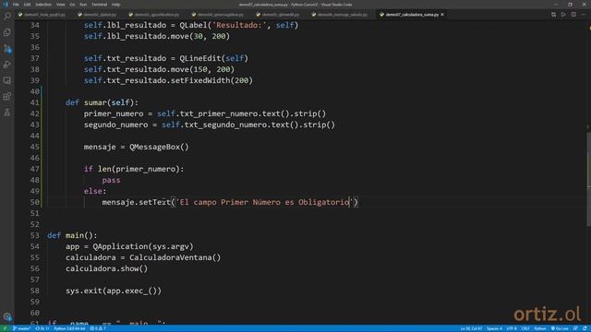Open errors and warnings count in status bar

pyautogui.click(x=98, y=328)
